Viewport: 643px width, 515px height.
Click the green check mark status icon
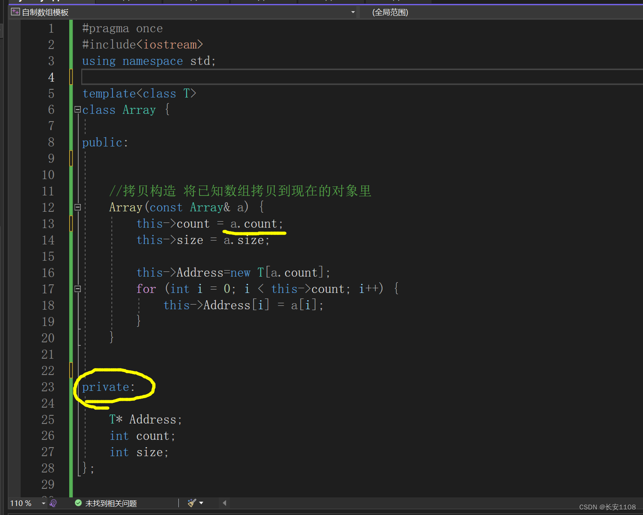[78, 503]
